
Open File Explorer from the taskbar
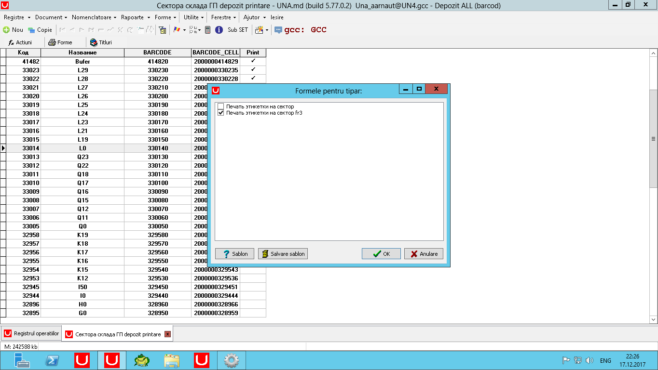172,360
